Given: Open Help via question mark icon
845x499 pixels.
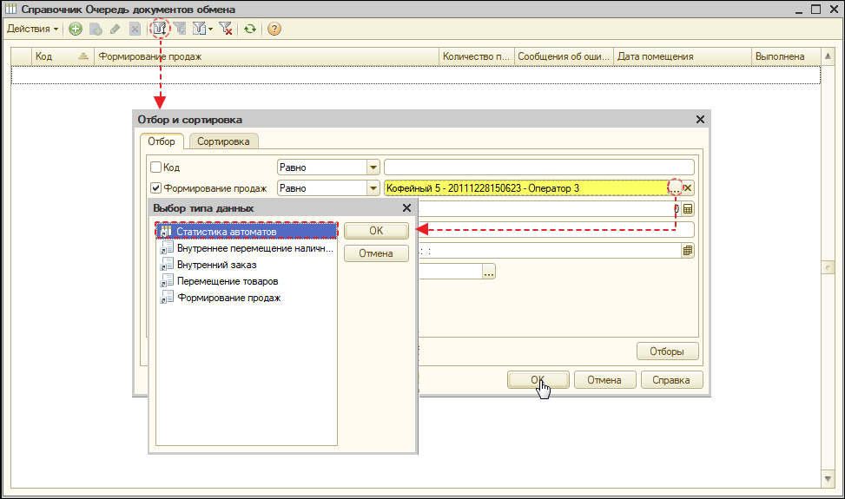Looking at the screenshot, I should 274,29.
